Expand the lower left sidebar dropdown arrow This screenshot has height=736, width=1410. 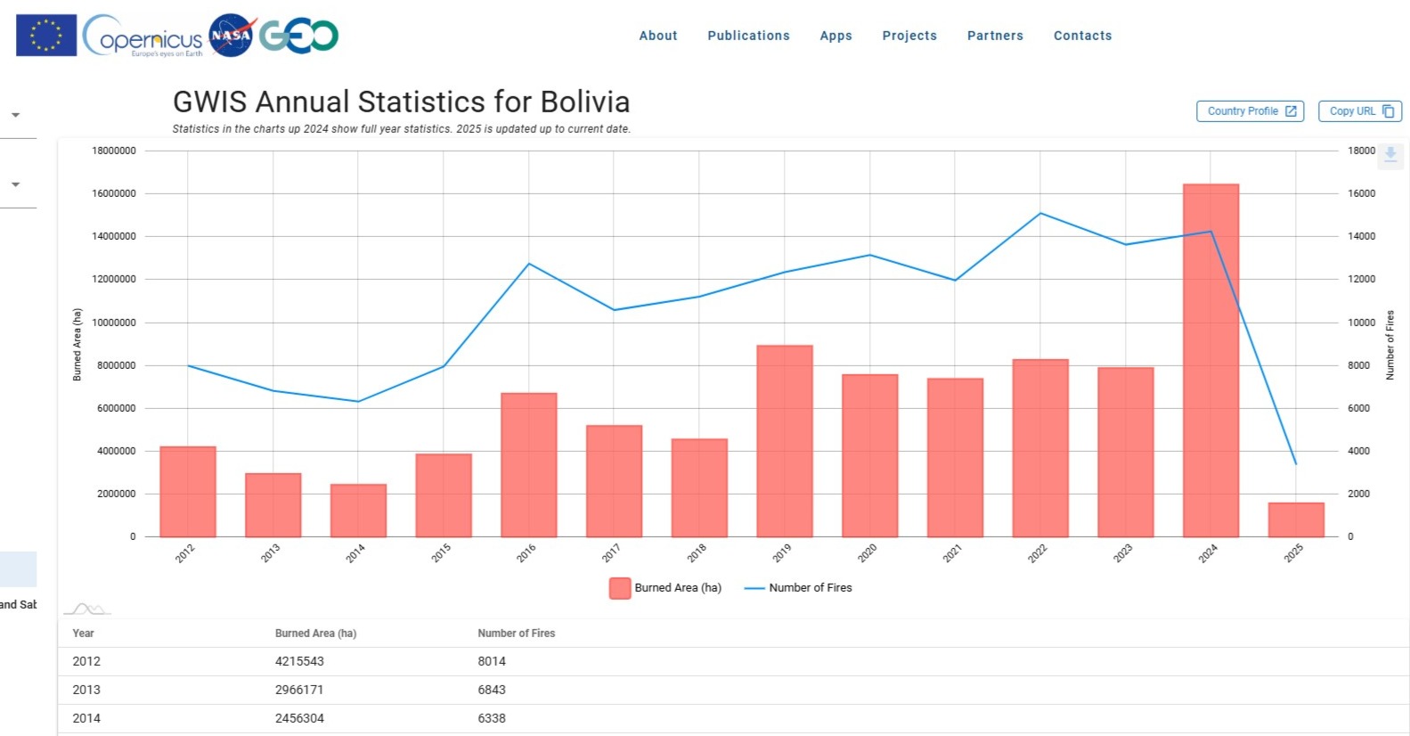coord(15,184)
